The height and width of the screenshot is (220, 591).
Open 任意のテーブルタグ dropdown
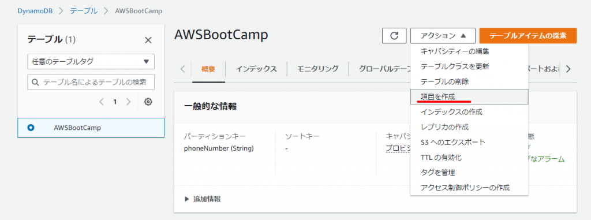pos(91,62)
